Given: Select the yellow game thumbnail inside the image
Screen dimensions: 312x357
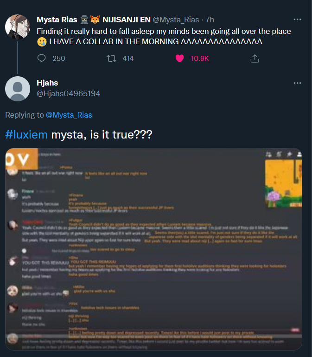Looking at the screenshot, I should 283,184.
